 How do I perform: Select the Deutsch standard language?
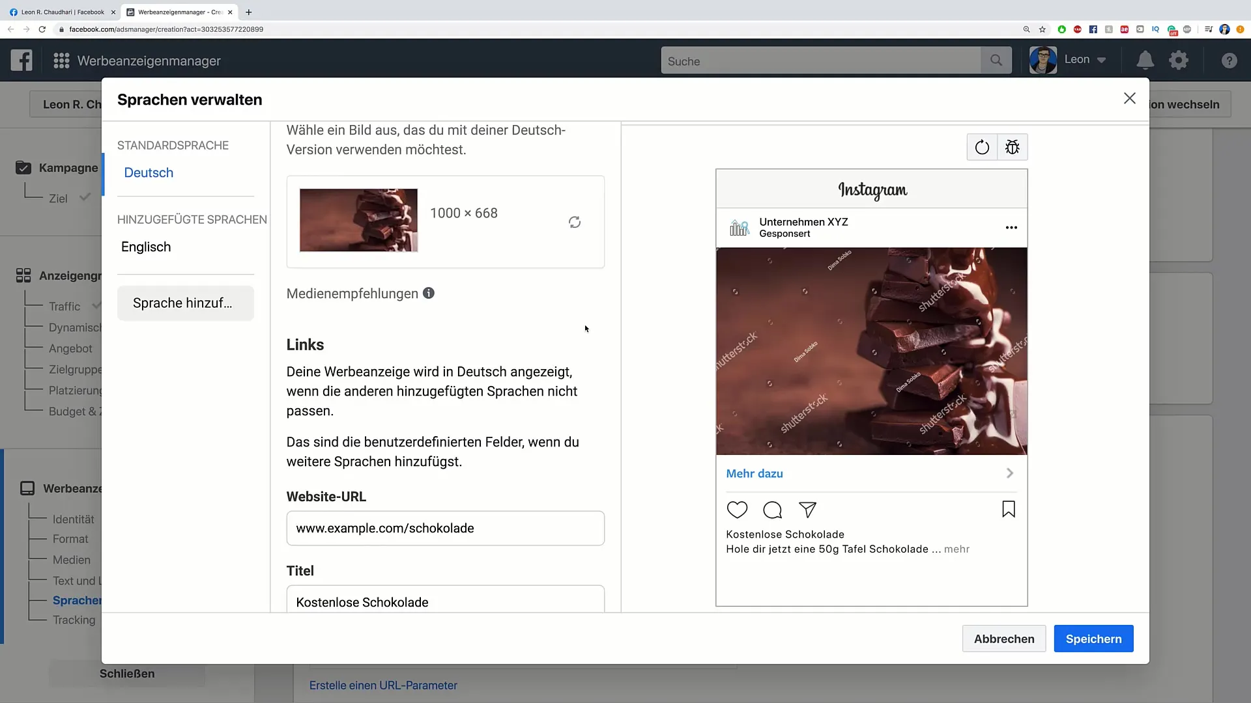(149, 172)
